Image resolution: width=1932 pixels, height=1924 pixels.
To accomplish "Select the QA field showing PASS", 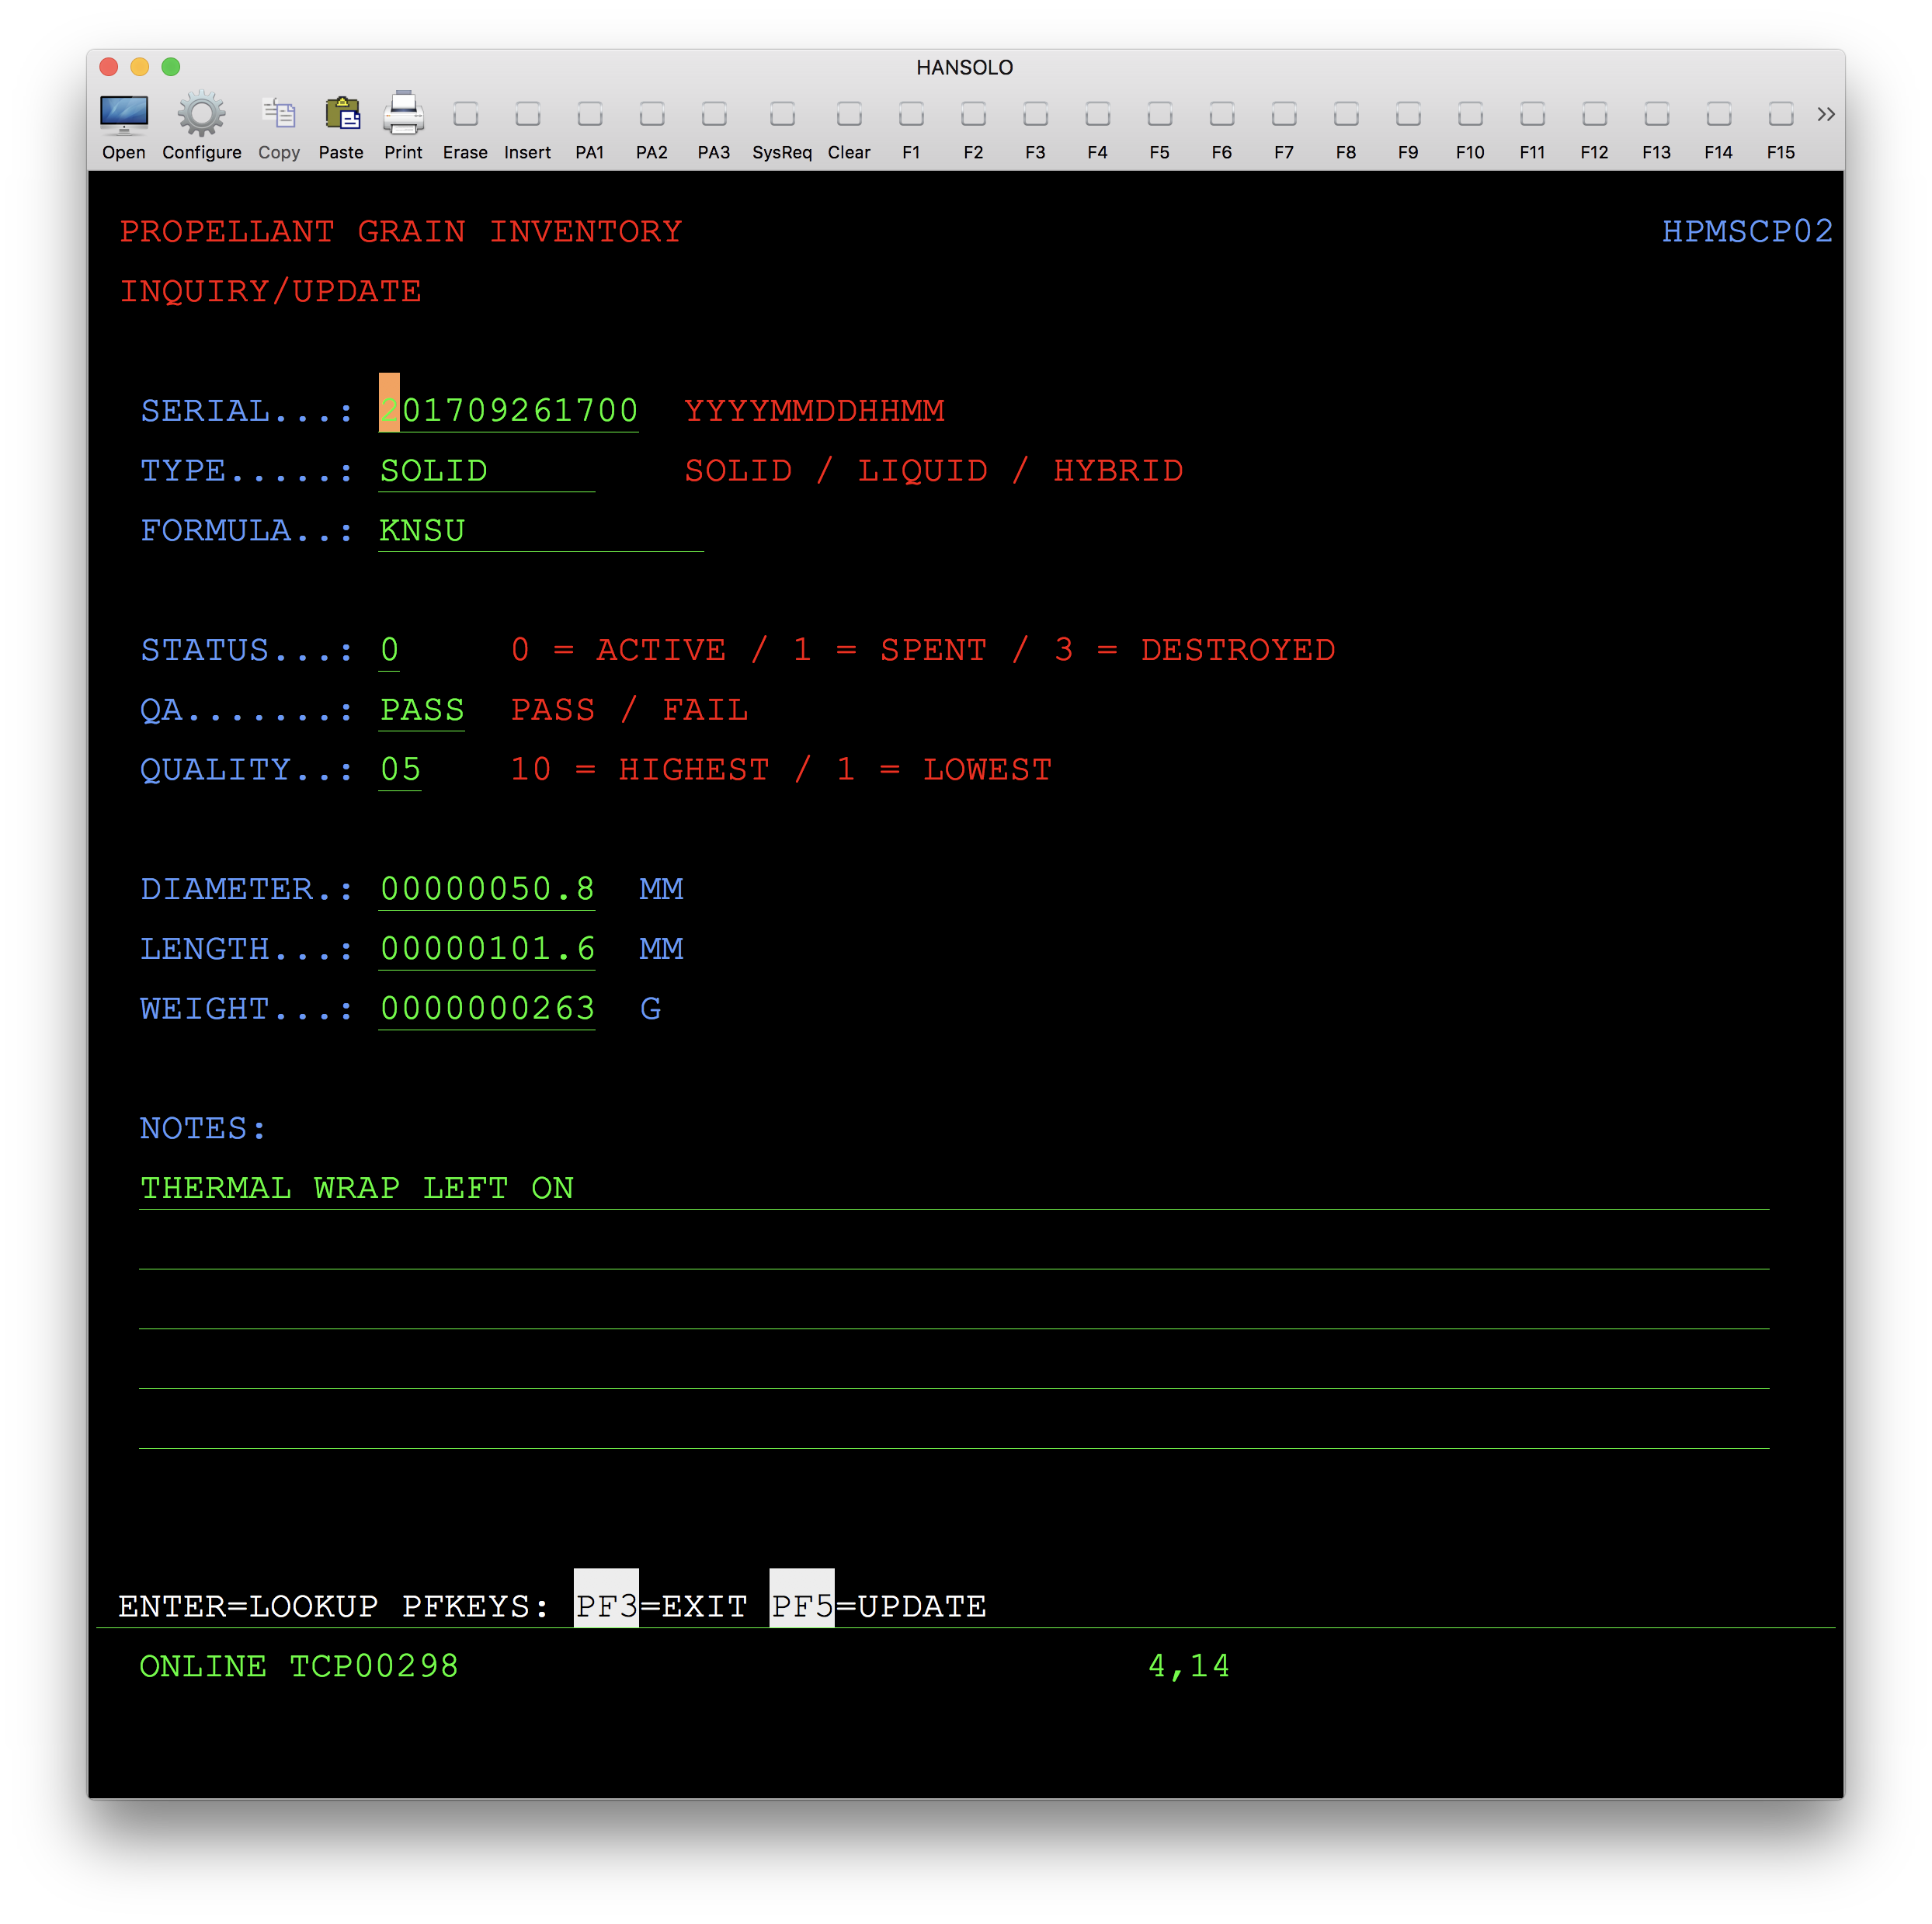I will click(422, 709).
